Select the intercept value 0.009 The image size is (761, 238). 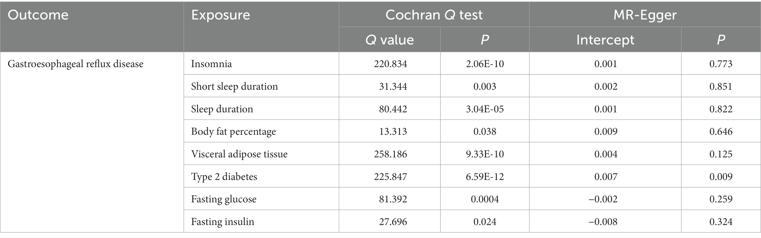(605, 131)
